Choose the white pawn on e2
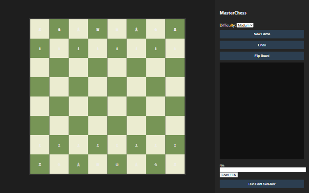Screen dimensions: 309x193 pos(117,145)
